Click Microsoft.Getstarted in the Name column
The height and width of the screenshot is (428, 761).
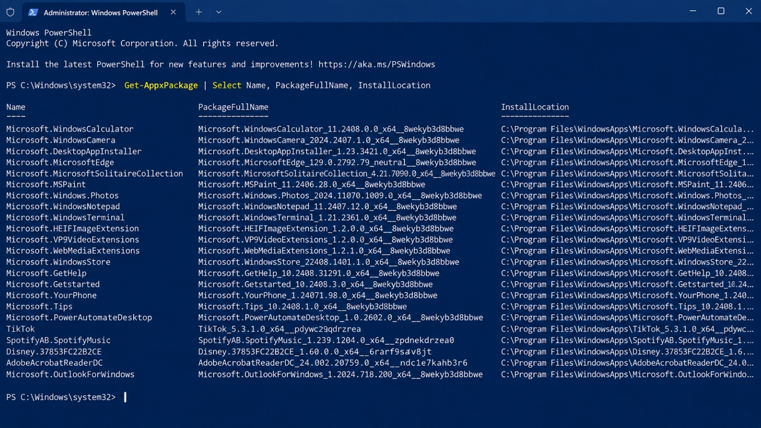(x=53, y=284)
